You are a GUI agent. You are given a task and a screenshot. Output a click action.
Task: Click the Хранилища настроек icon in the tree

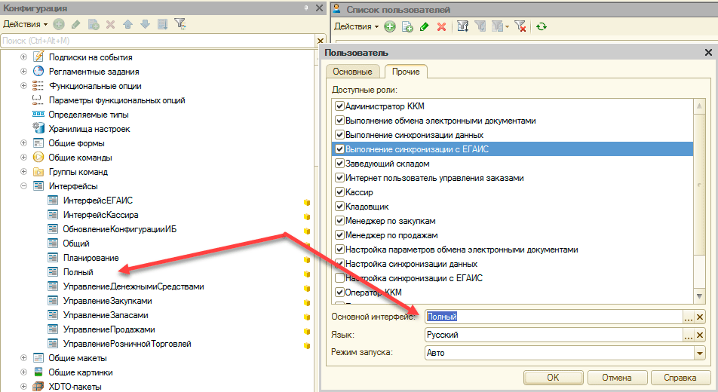[38, 129]
